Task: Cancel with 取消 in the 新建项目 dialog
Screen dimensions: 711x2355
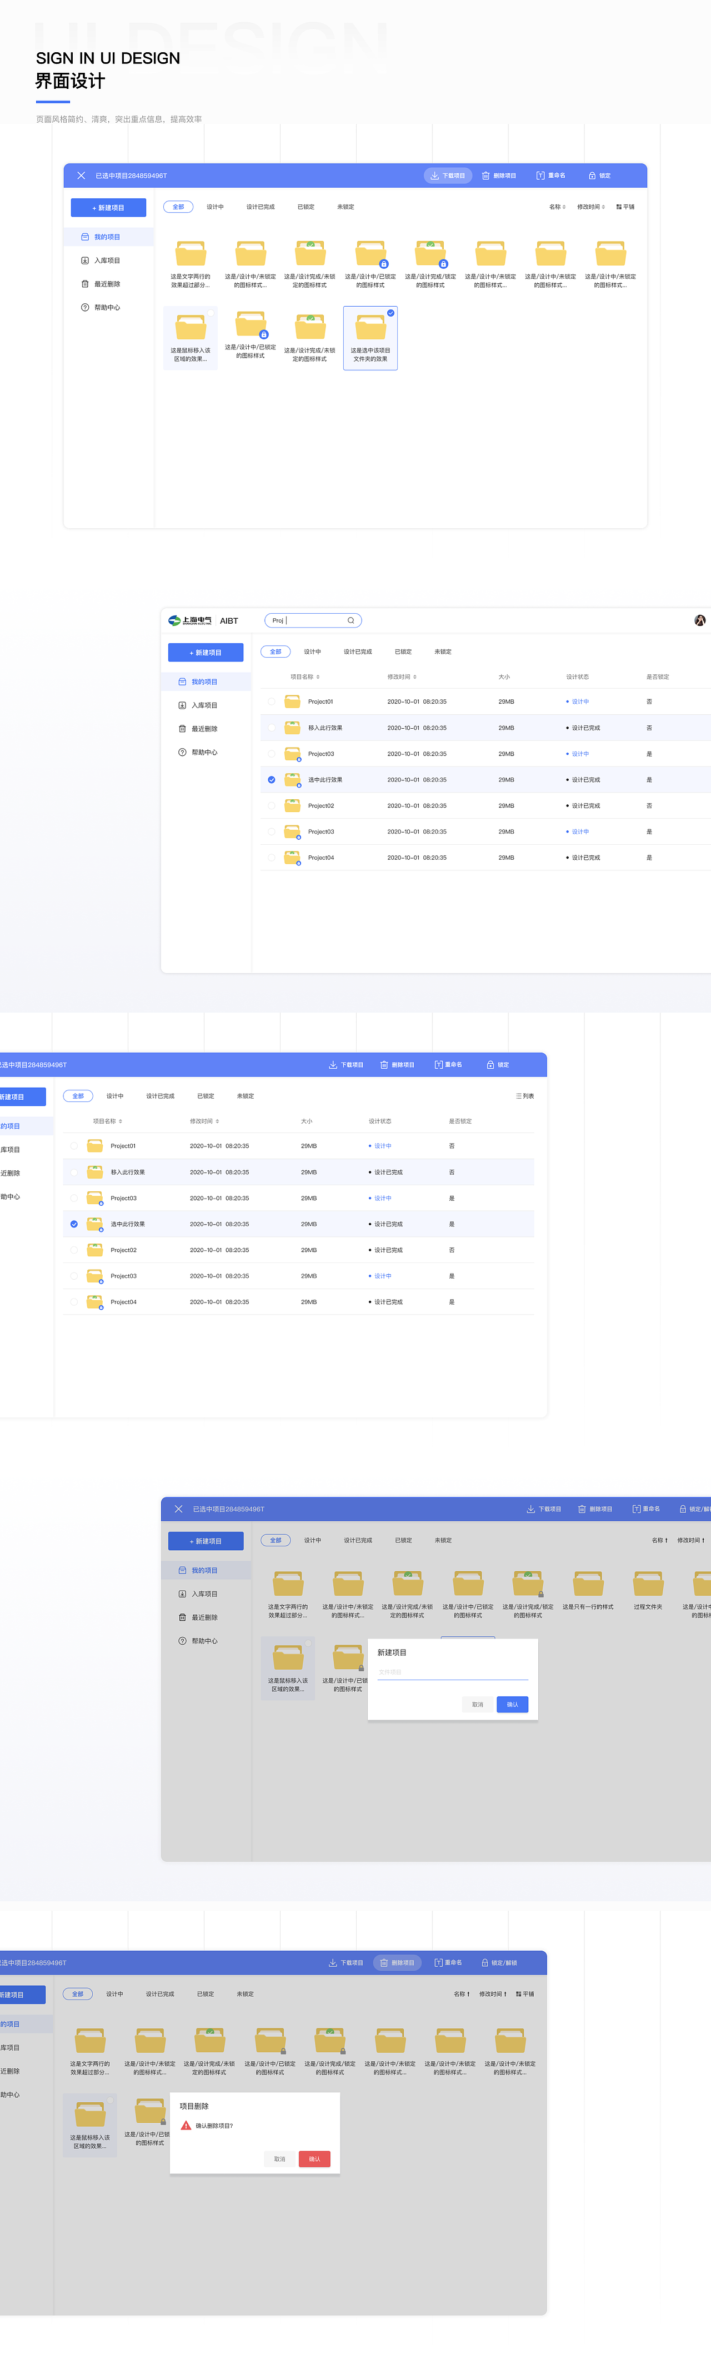Action: pos(478,1704)
